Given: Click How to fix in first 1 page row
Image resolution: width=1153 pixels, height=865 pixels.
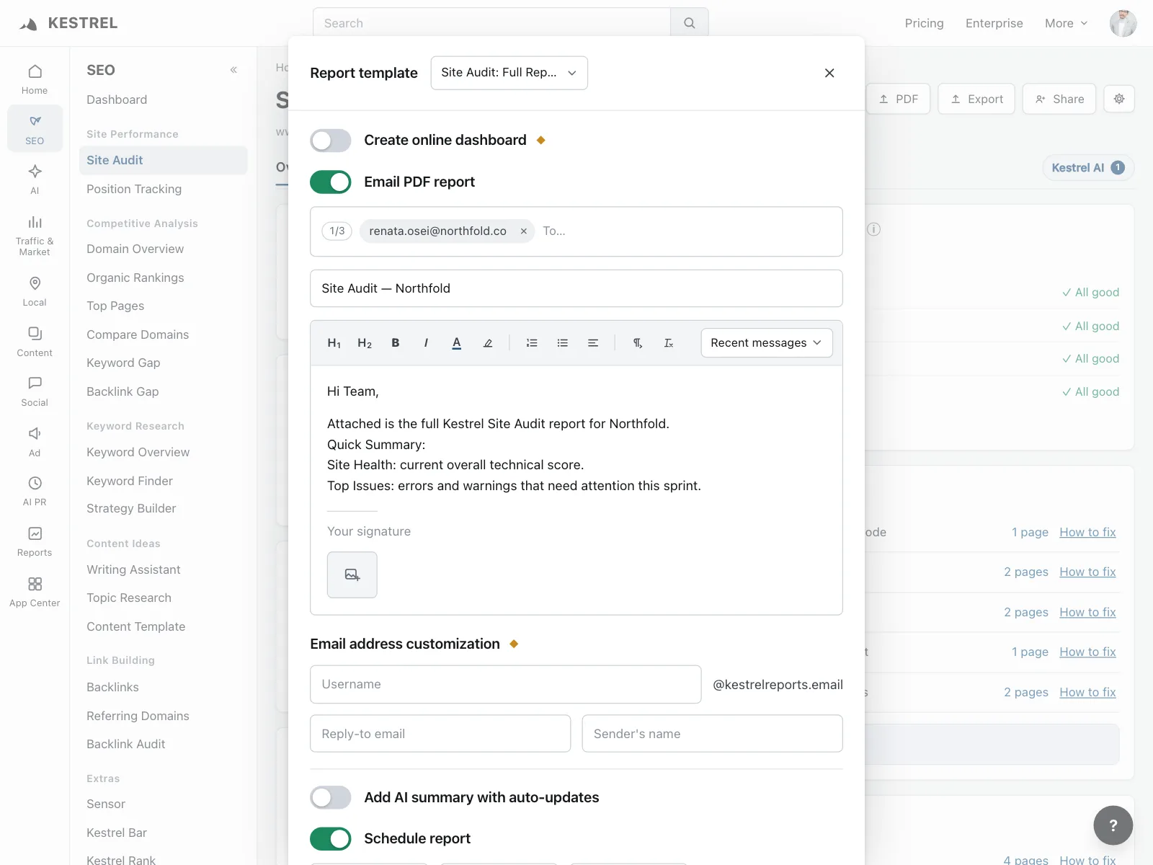Looking at the screenshot, I should tap(1087, 532).
